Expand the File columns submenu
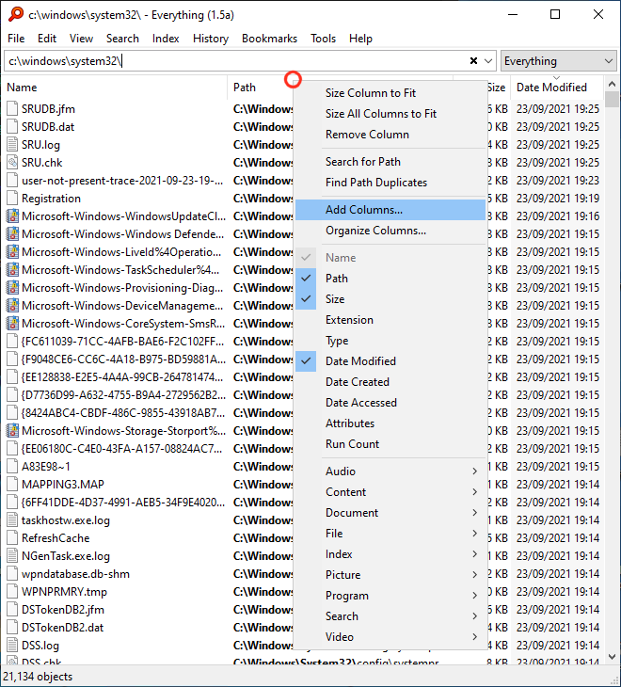Viewport: 621px width, 687px height. pyautogui.click(x=390, y=534)
